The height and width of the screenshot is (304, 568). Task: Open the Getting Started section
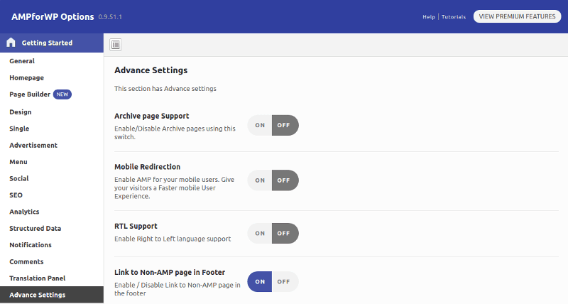52,43
